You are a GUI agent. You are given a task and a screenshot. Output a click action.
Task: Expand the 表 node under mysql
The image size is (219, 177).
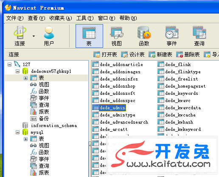[25, 139]
